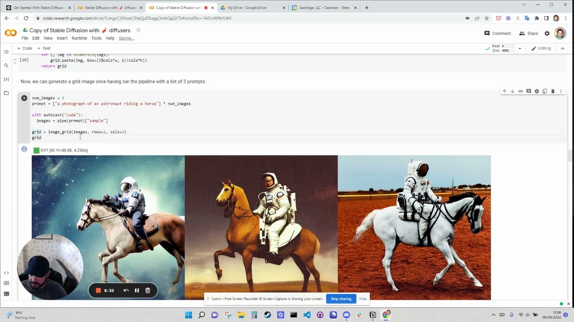The height and width of the screenshot is (322, 574).
Task: Open the File menu
Action: 25,38
